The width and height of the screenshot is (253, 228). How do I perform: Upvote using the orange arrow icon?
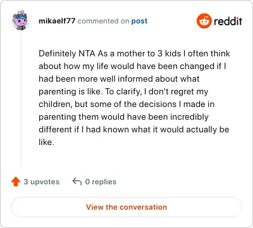(x=16, y=182)
